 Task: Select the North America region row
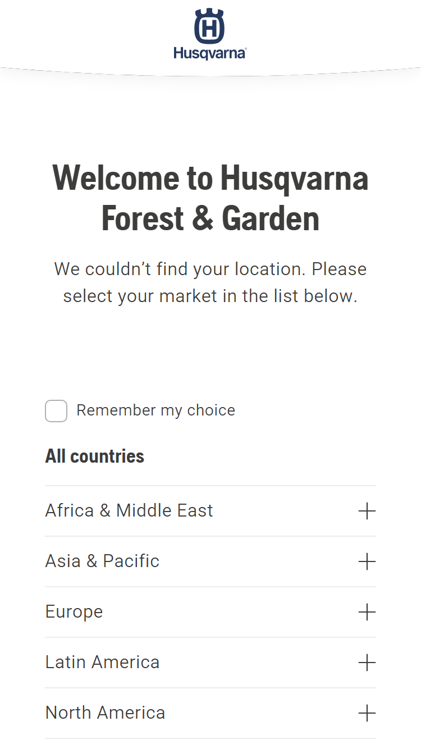[x=210, y=713]
